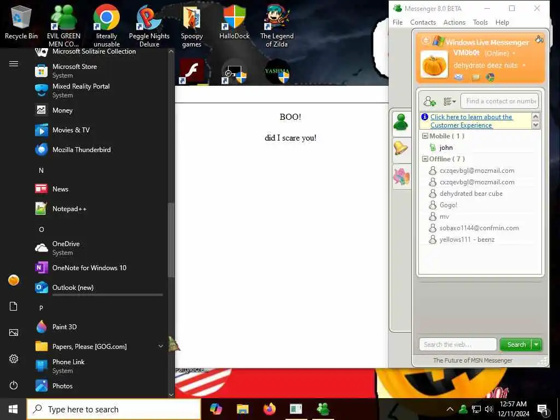This screenshot has width=560, height=420.
Task: Open the Actions menu in Messenger
Action: tap(454, 22)
